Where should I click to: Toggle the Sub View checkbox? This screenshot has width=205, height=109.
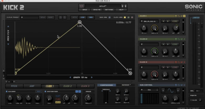[x=110, y=17]
